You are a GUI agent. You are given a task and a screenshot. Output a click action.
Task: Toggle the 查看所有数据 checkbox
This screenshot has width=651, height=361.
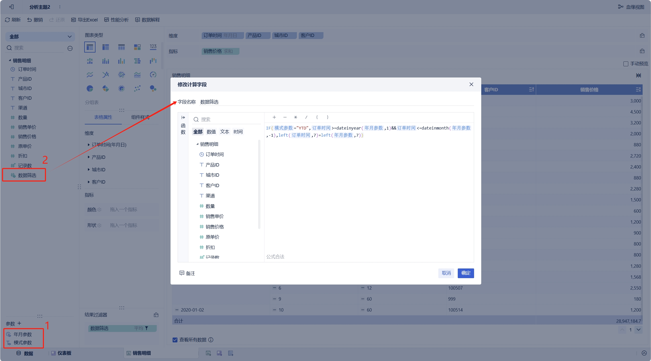[175, 340]
